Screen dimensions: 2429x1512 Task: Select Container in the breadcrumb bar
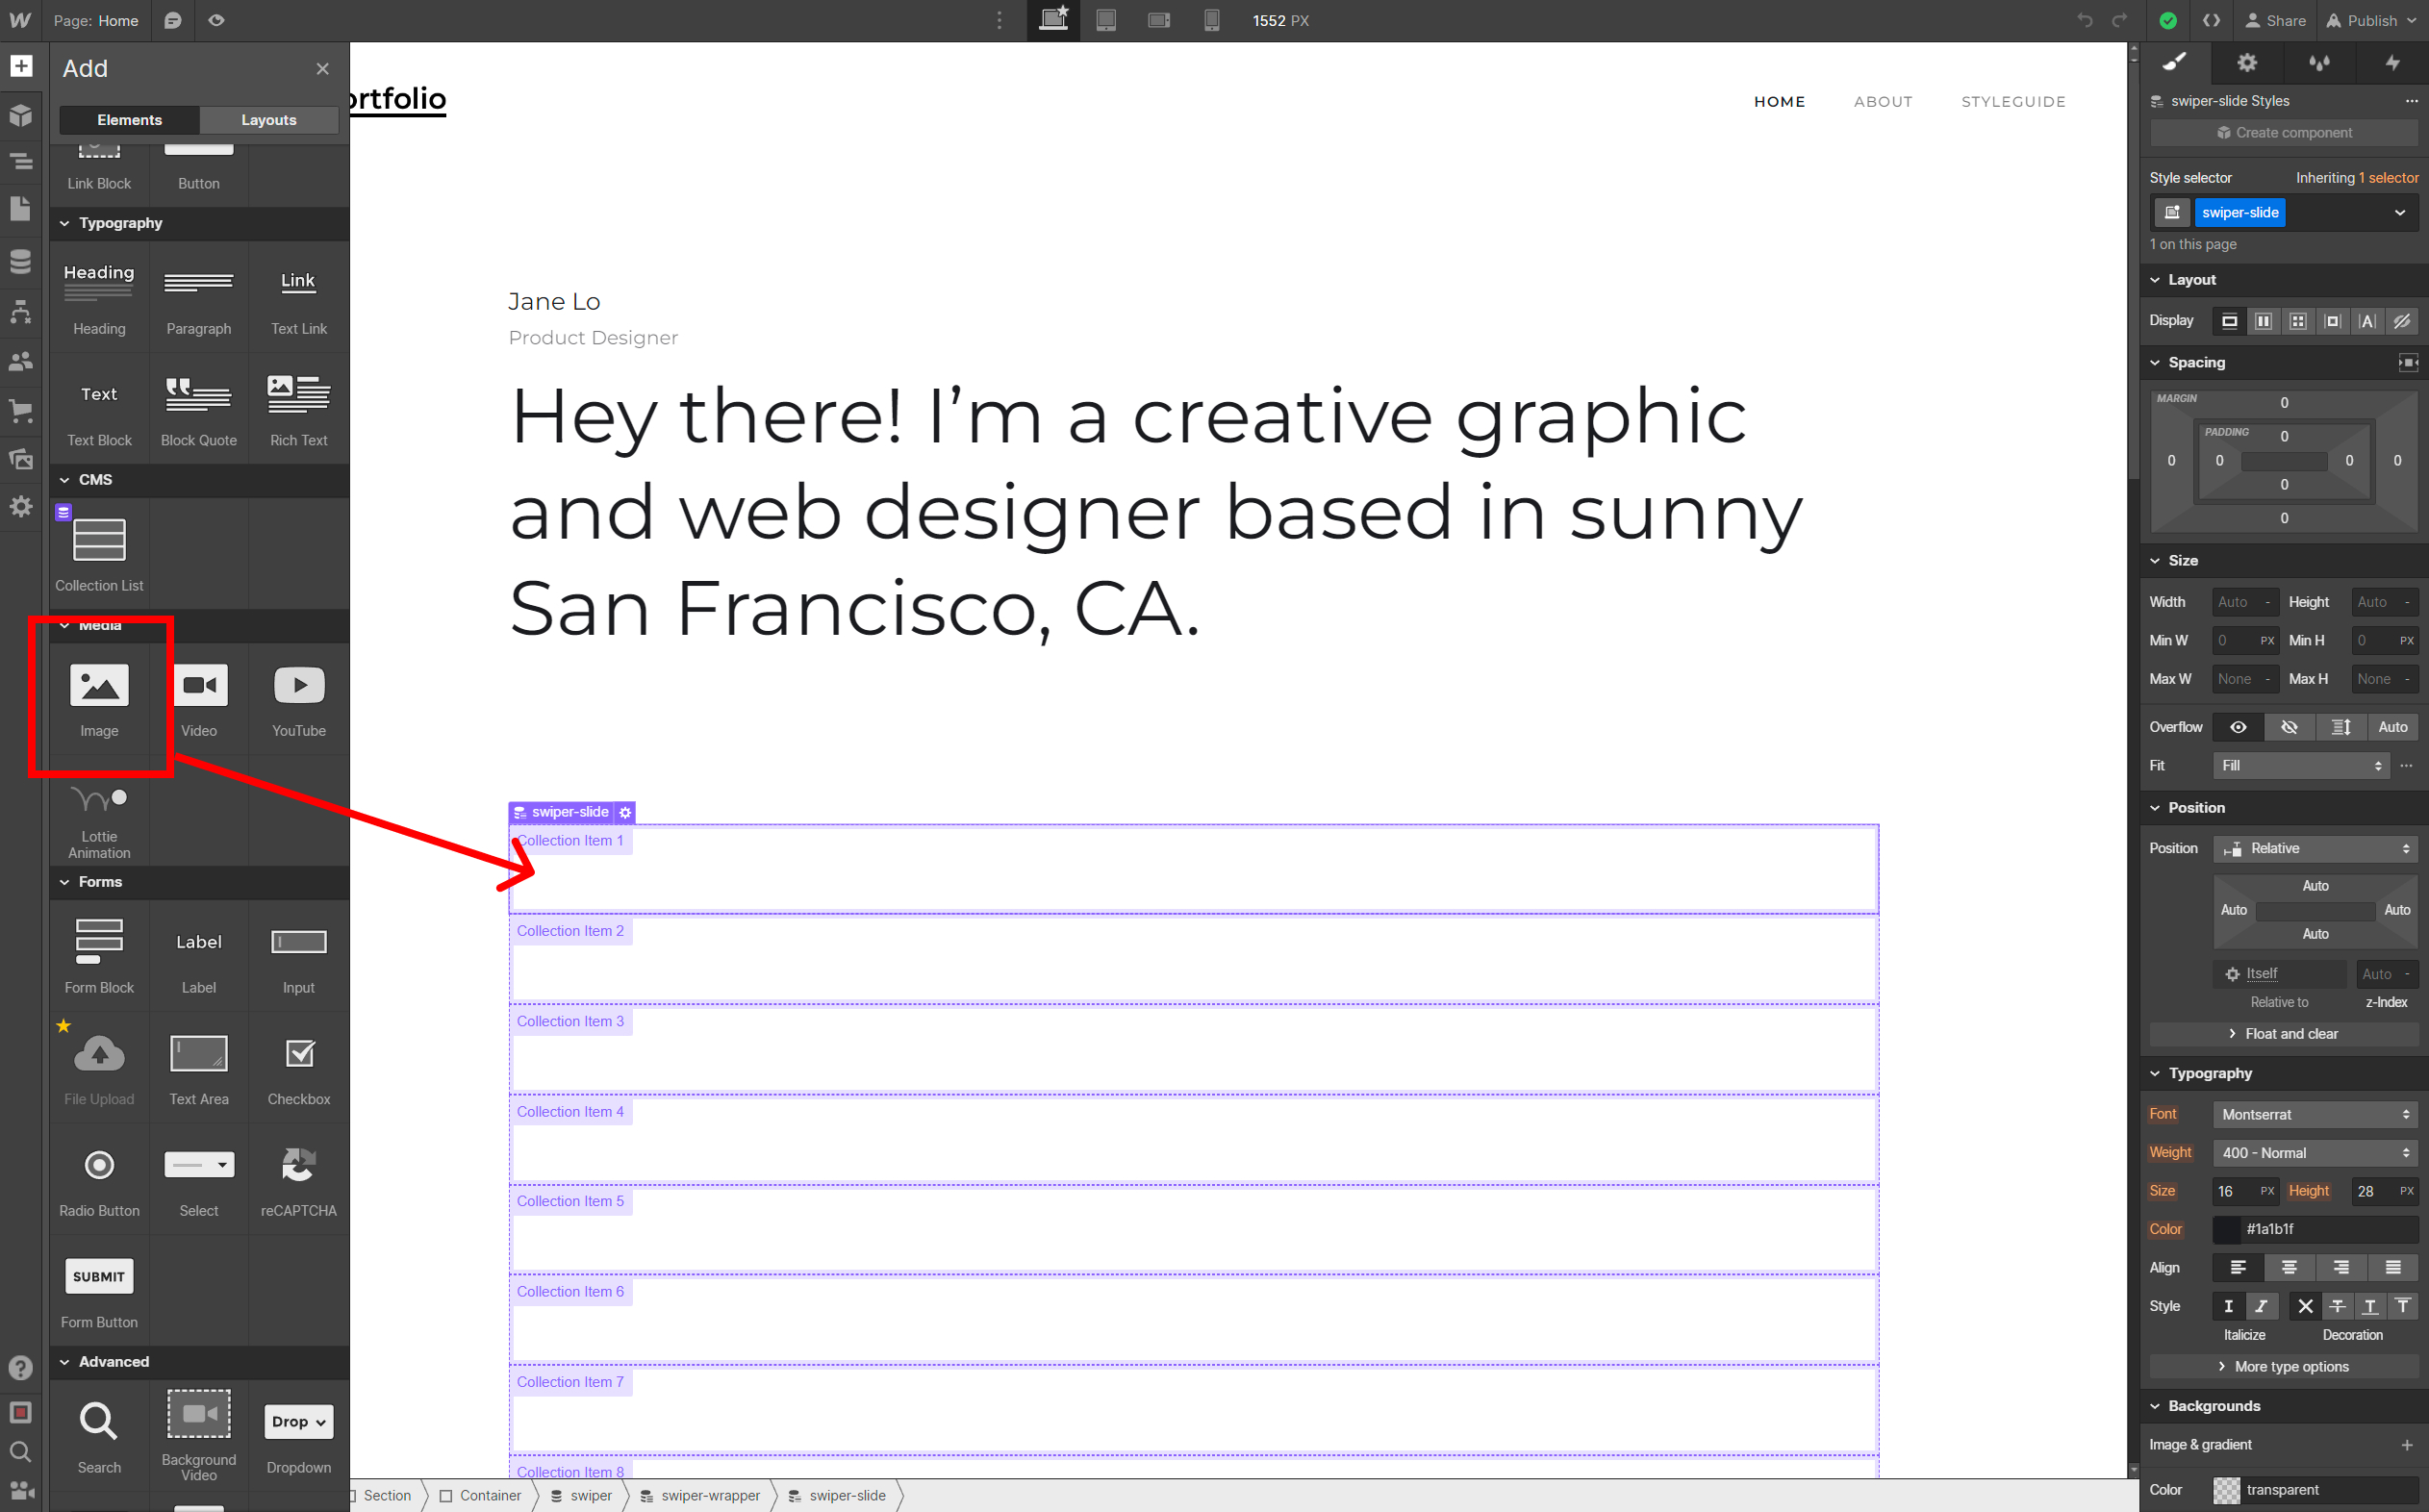480,1496
